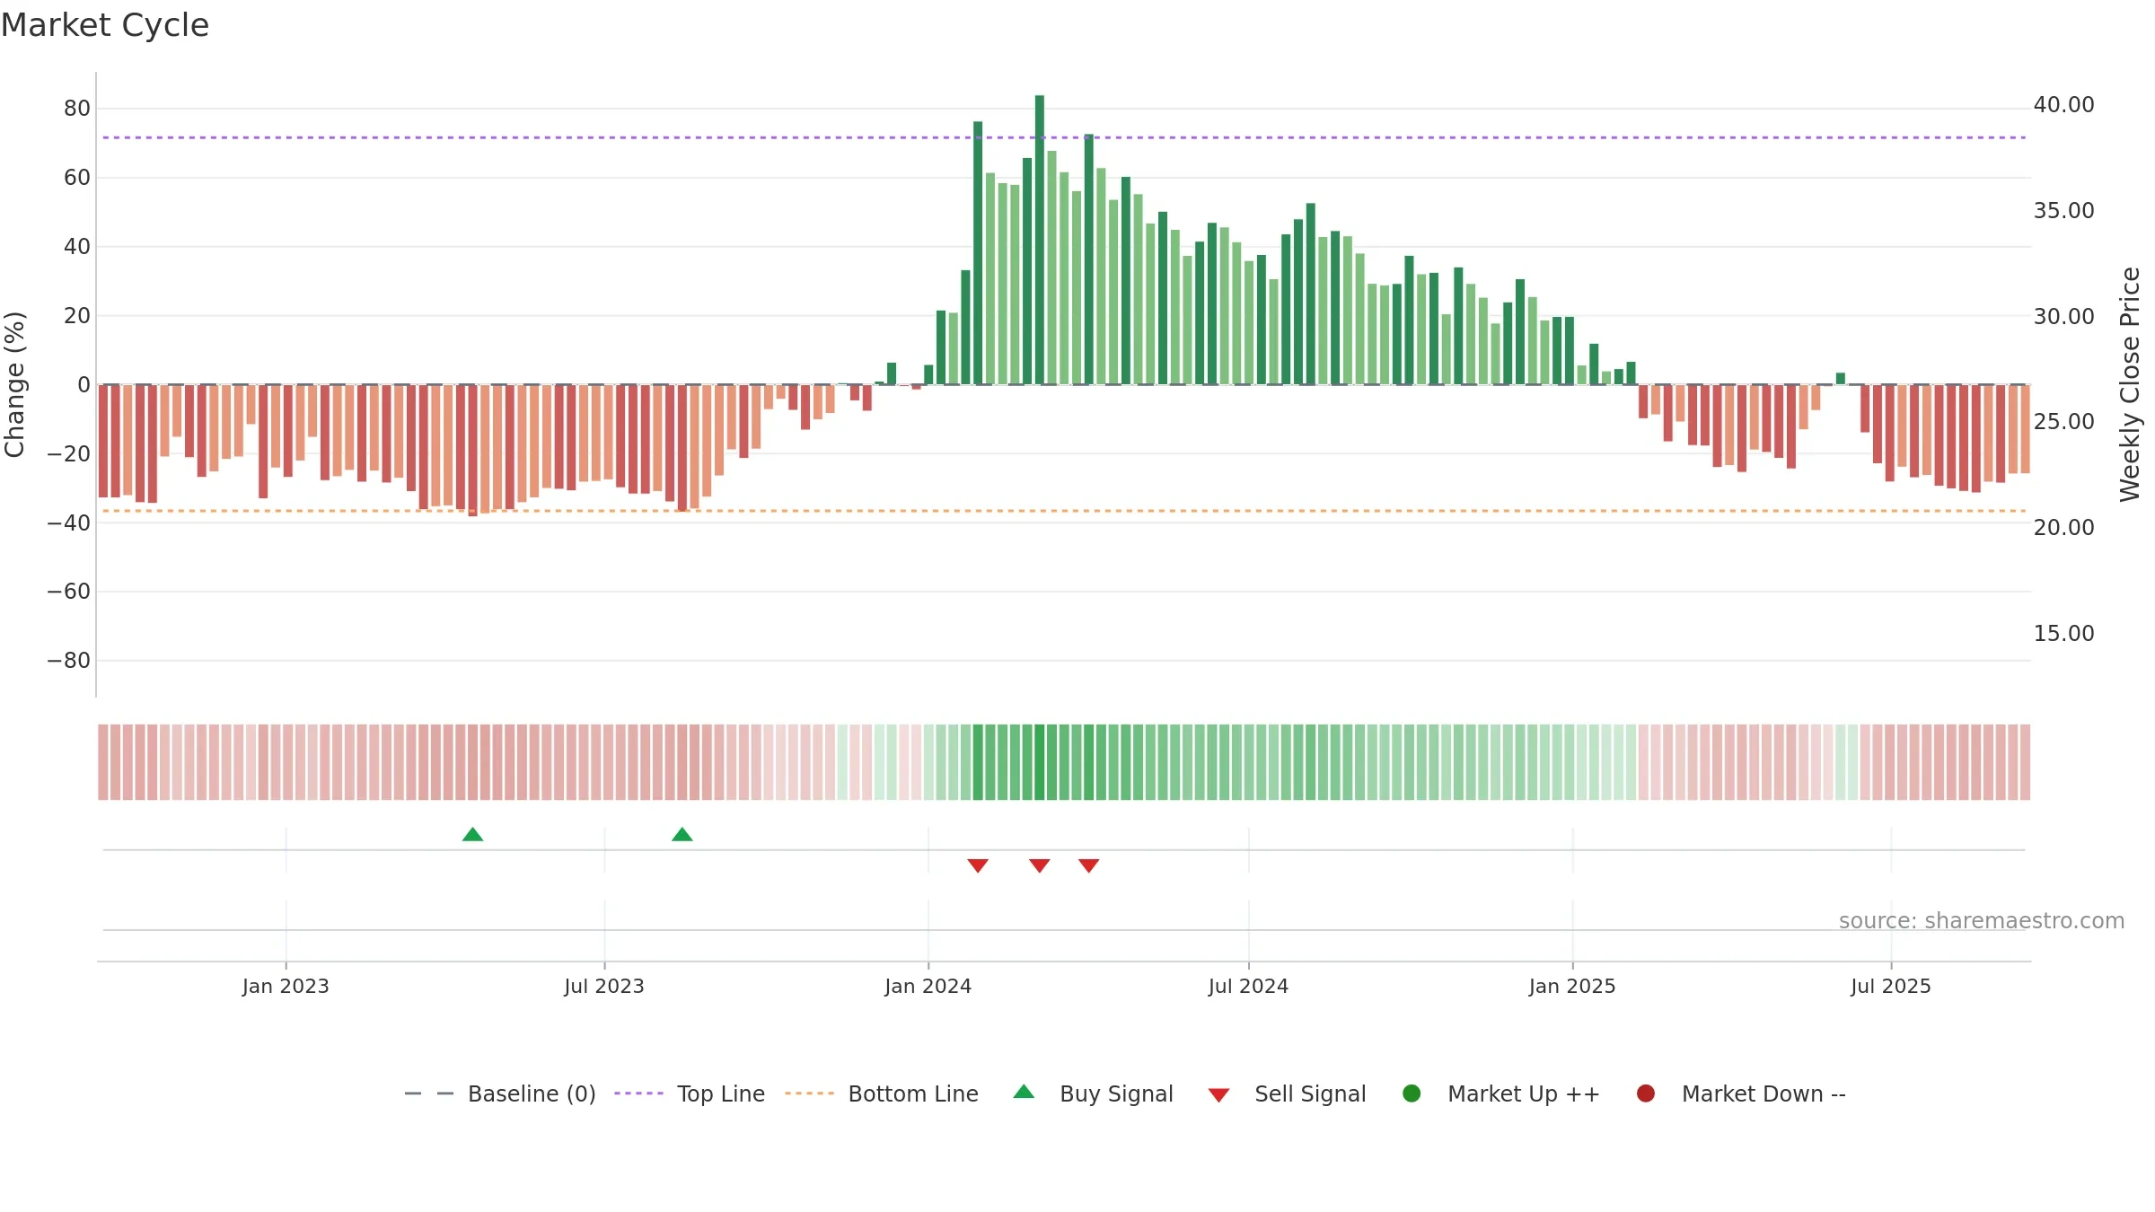Click the Market Up ++ green circle icon

point(1412,1093)
